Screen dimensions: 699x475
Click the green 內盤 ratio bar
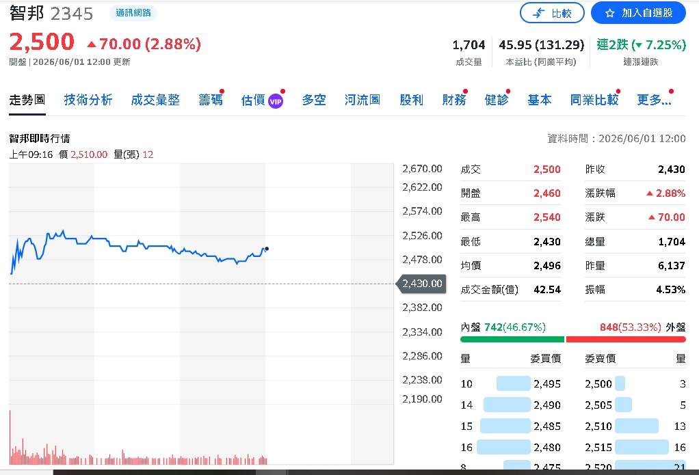512,340
